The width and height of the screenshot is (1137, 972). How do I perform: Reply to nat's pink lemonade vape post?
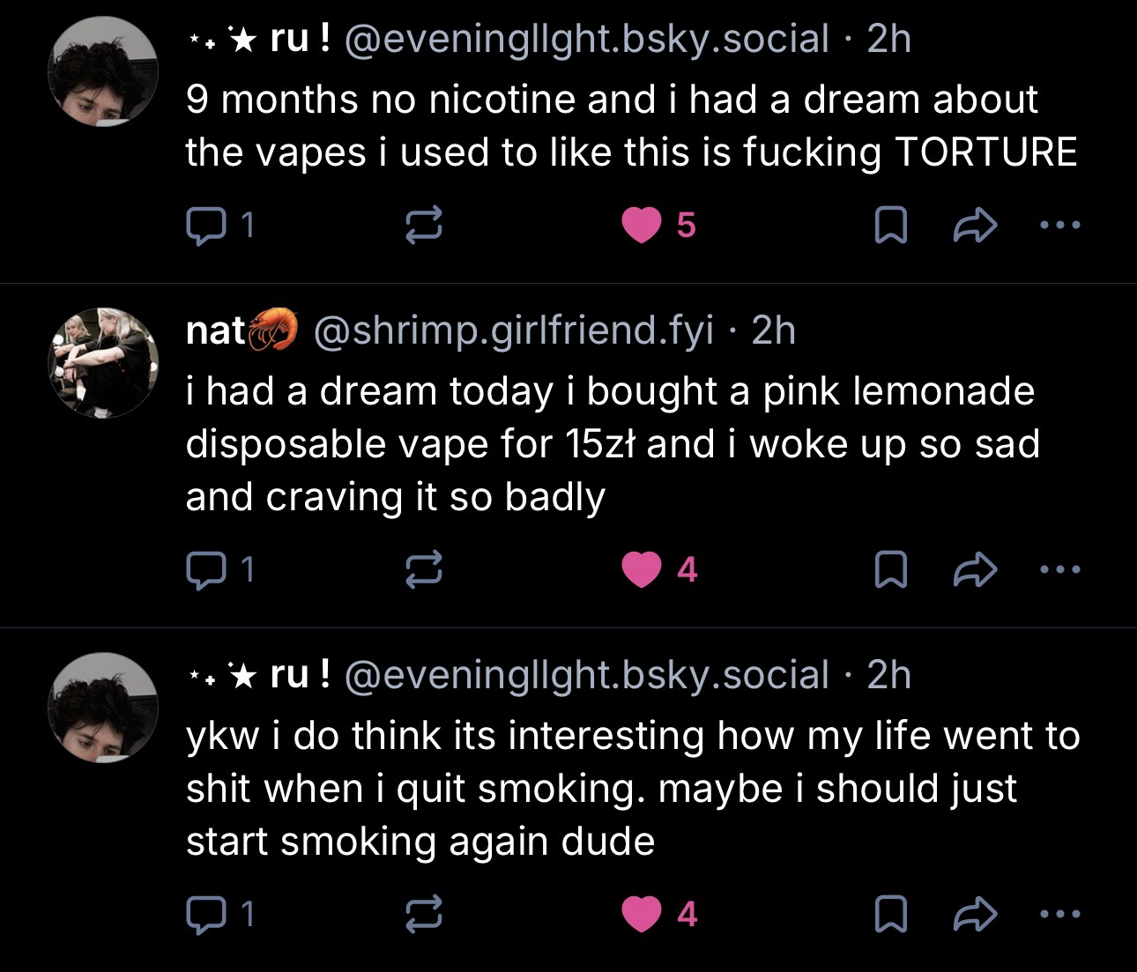coord(204,570)
